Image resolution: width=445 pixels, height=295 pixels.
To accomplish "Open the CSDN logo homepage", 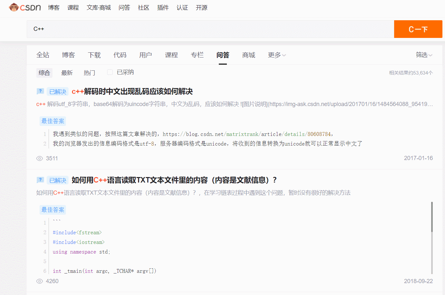I will tap(25, 7).
